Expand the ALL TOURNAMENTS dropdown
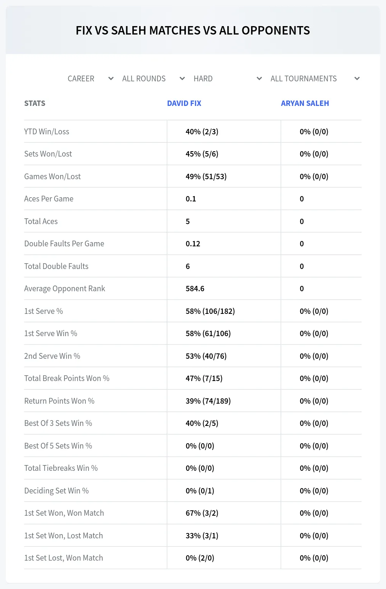Viewport: 386px width, 589px height. 315,79
